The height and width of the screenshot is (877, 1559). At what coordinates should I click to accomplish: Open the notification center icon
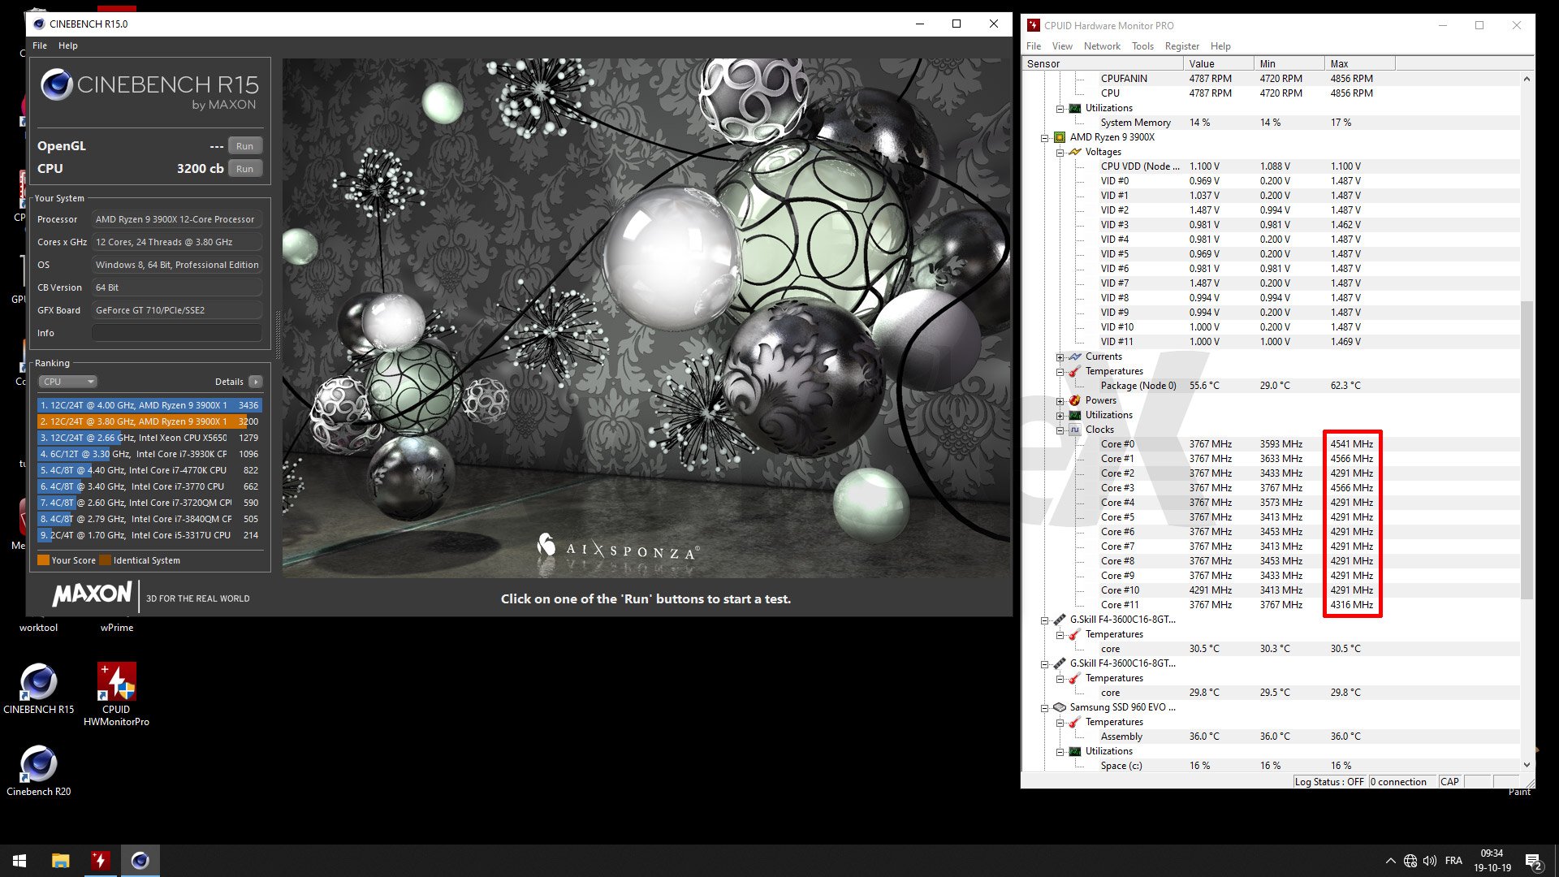[1534, 862]
